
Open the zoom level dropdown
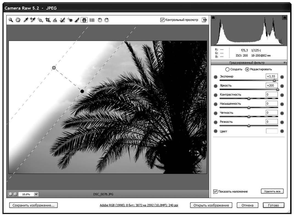coord(36,194)
